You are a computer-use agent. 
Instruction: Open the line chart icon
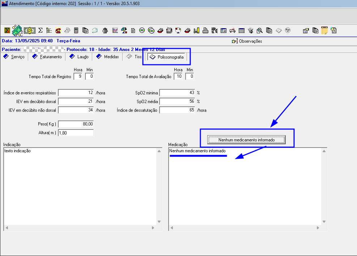tap(115, 30)
